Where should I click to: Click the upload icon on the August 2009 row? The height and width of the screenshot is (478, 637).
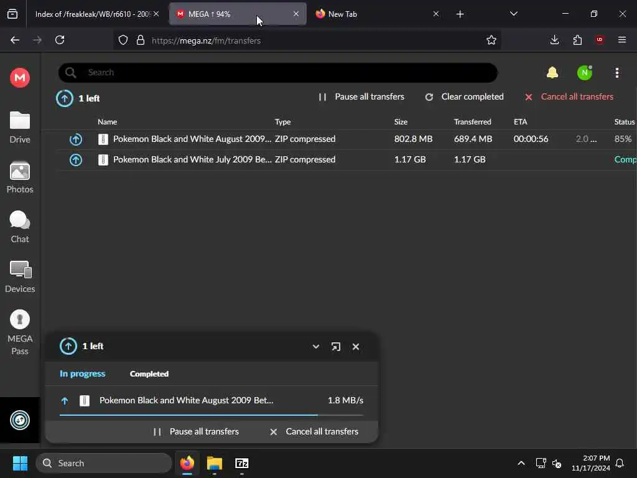click(x=75, y=139)
